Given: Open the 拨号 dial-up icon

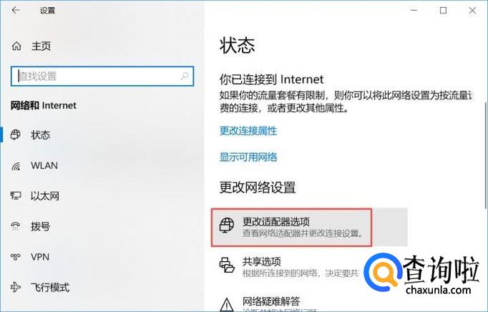Looking at the screenshot, I should (16, 225).
